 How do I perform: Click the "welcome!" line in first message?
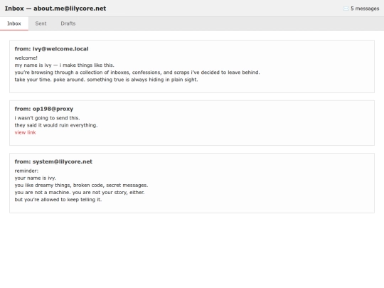pos(26,58)
